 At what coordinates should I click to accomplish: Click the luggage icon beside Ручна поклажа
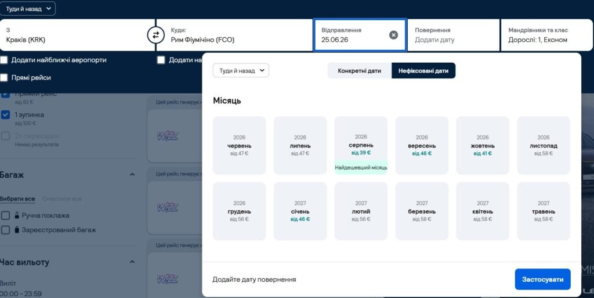tap(17, 216)
